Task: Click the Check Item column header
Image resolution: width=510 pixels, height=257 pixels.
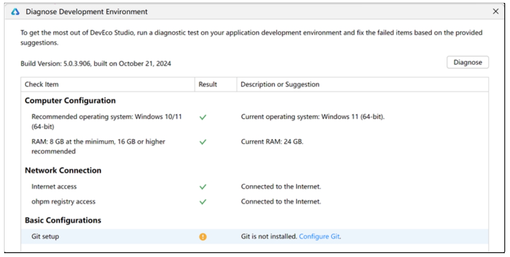Action: 107,84
